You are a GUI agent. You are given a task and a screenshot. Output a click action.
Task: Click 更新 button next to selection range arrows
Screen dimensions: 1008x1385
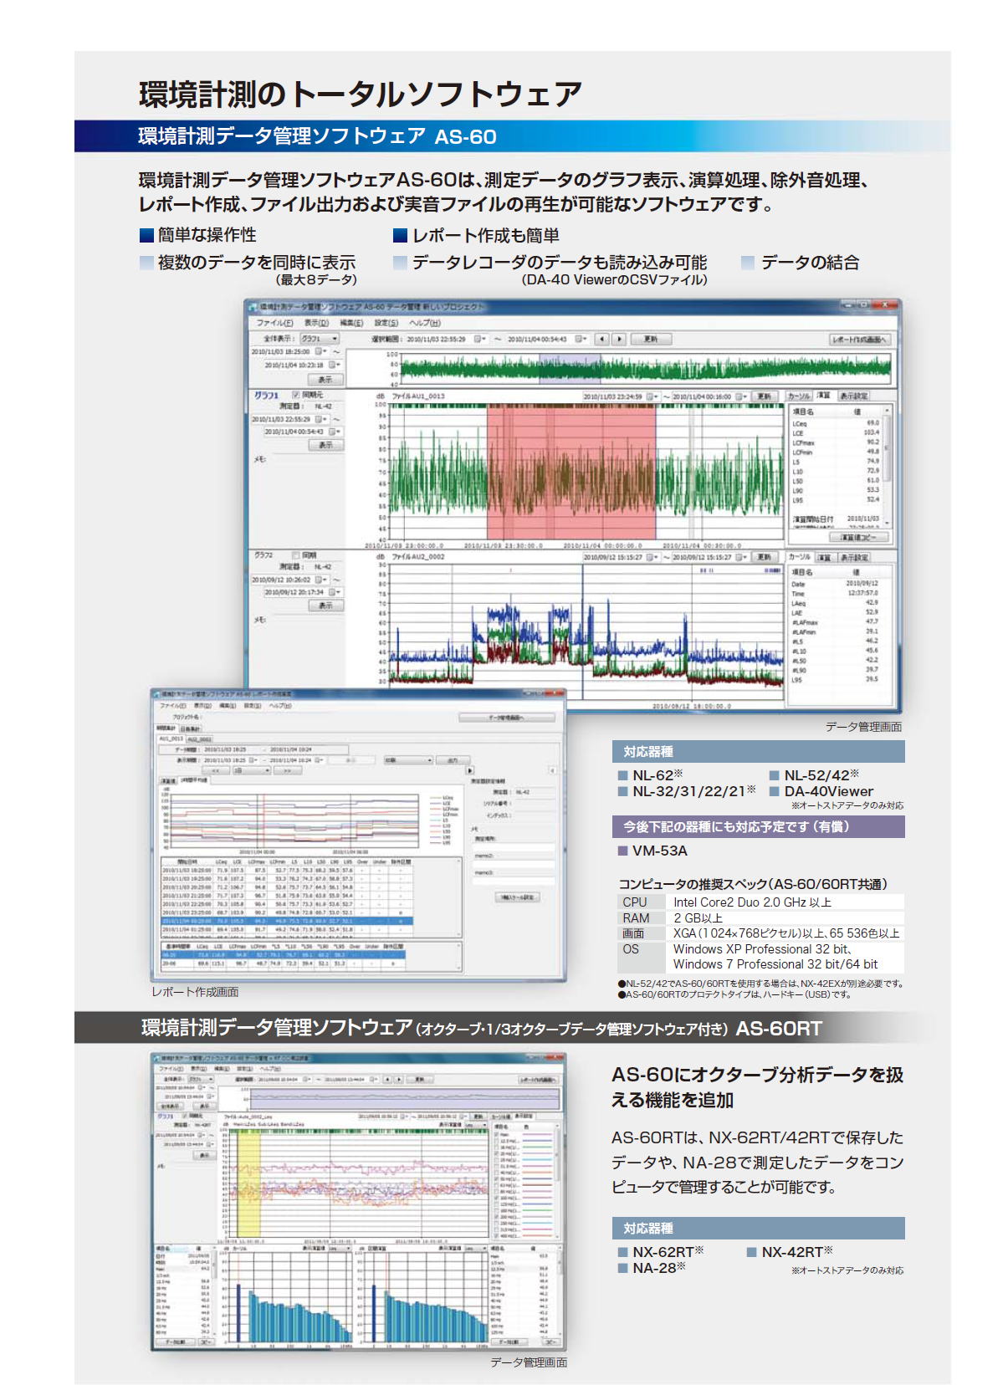[651, 339]
